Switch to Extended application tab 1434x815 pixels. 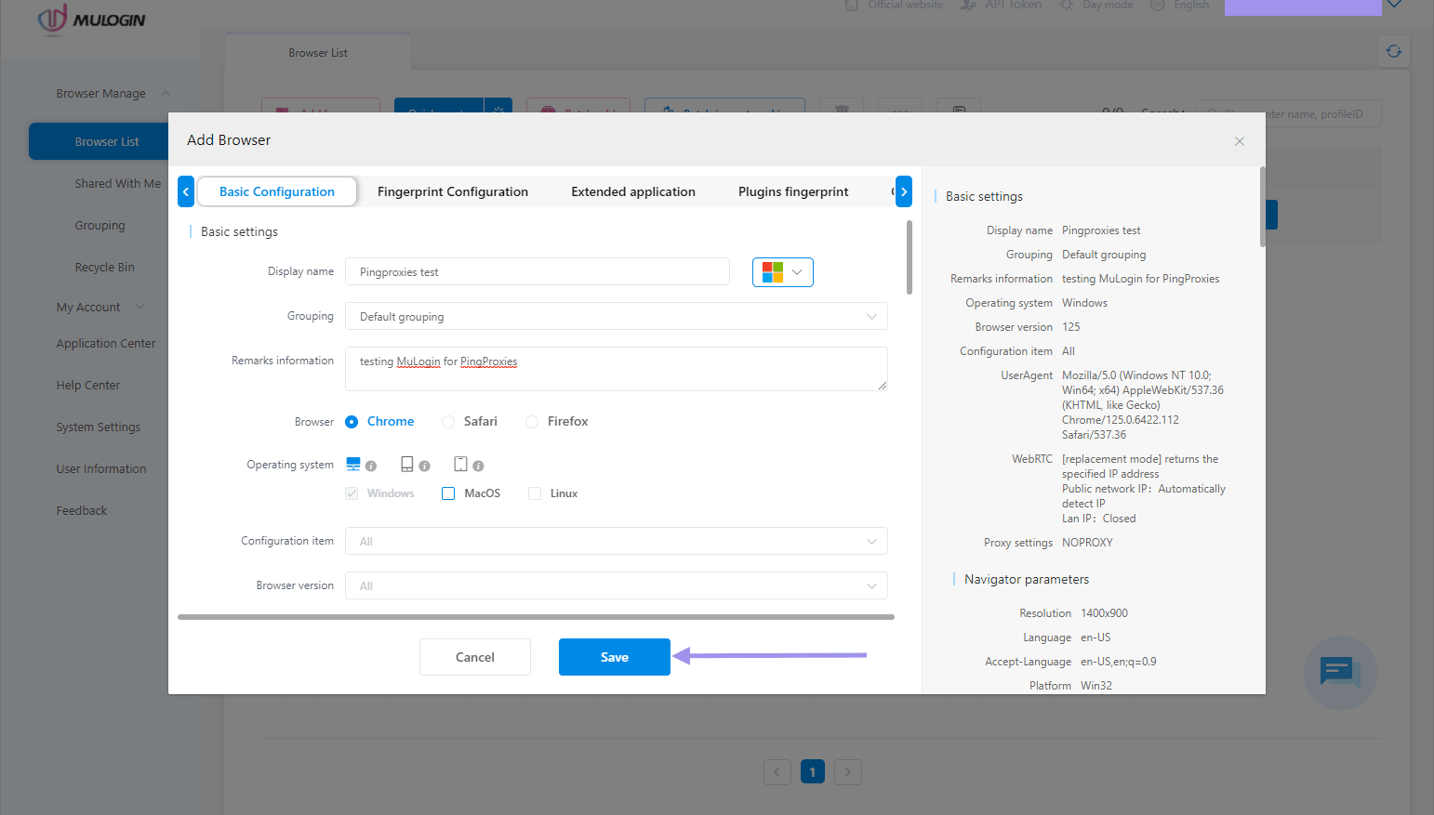click(x=633, y=191)
